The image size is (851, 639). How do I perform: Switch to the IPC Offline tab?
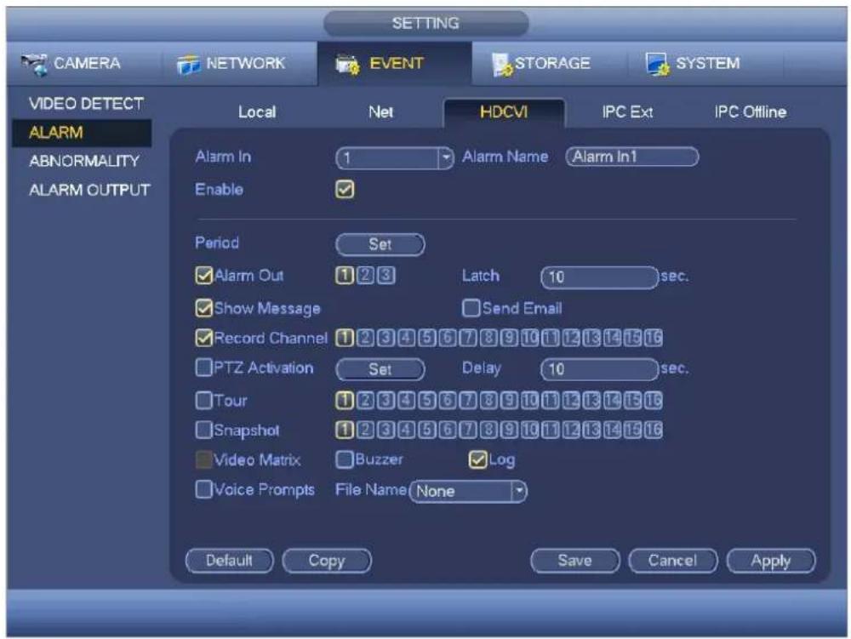point(750,112)
